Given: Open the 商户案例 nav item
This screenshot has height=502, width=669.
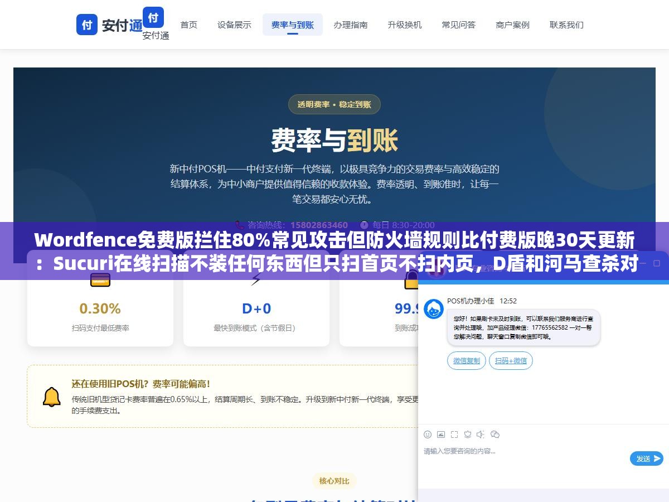Looking at the screenshot, I should coord(513,25).
